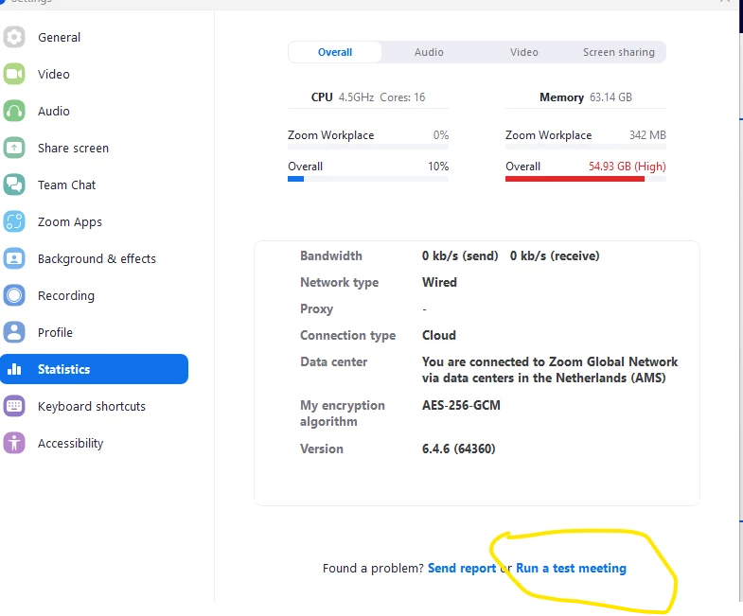743x616 pixels.
Task: Click CPU 4.5GHz Cores: 16 heading
Action: pyautogui.click(x=367, y=97)
